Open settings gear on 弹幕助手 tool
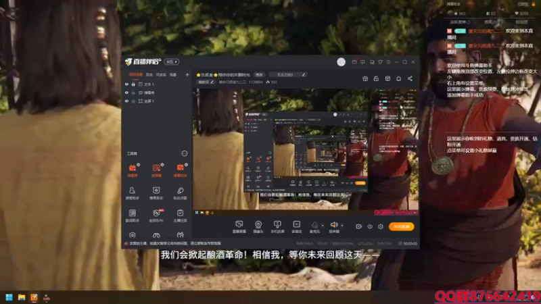Screen dimensions: 541x304 [x=187, y=165]
